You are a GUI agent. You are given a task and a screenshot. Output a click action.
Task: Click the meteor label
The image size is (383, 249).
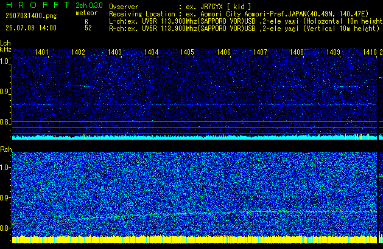pyautogui.click(x=86, y=13)
